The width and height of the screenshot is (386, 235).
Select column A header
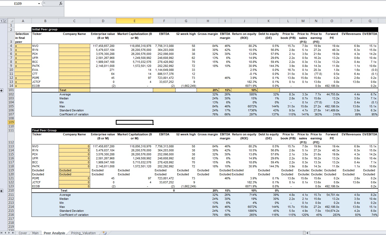click(23, 21)
